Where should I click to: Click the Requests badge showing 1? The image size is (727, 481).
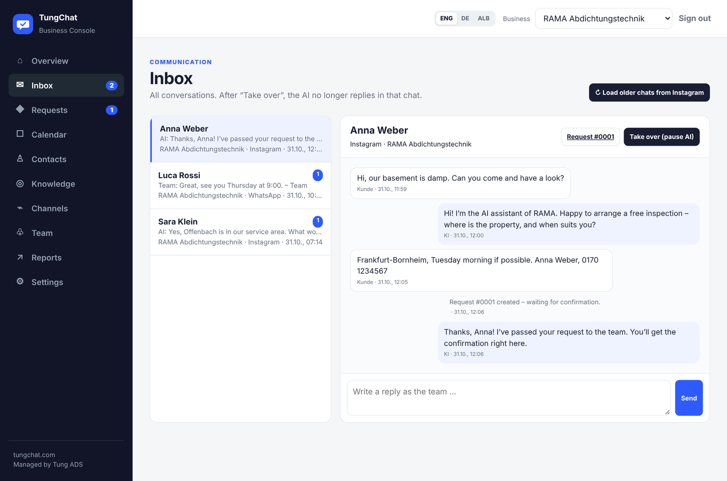[112, 110]
